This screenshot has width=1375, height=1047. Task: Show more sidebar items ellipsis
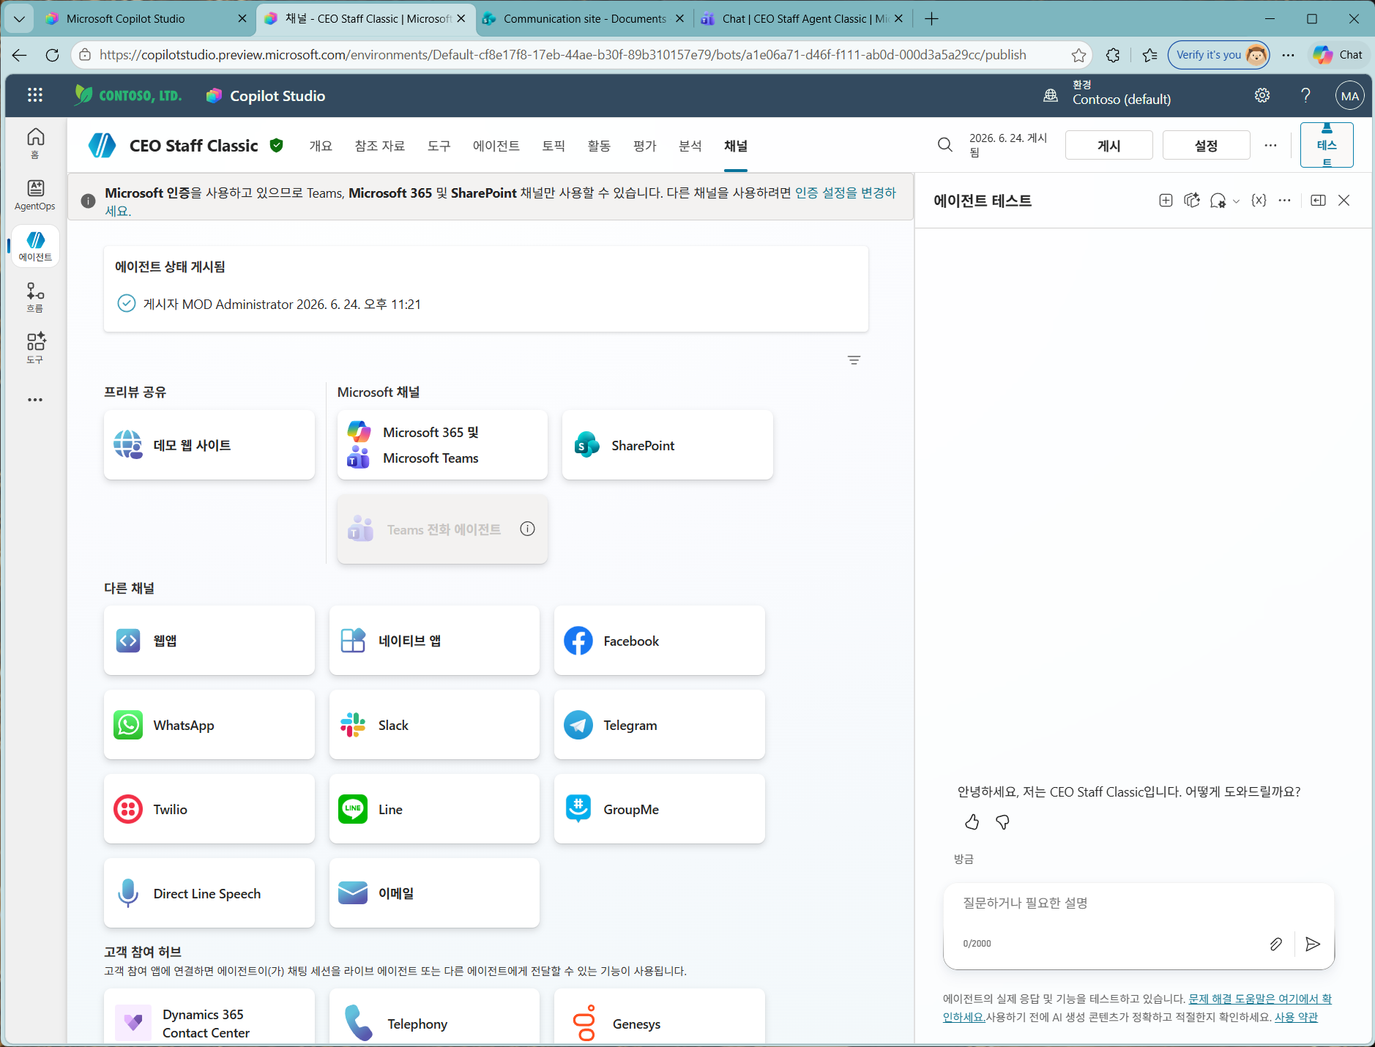pos(35,400)
